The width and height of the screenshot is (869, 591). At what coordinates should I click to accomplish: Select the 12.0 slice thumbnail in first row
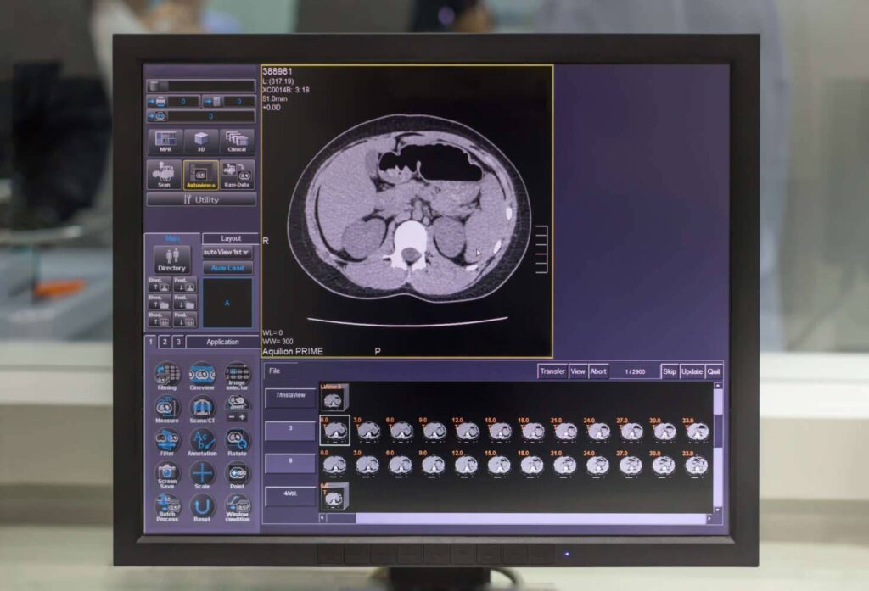coord(466,431)
